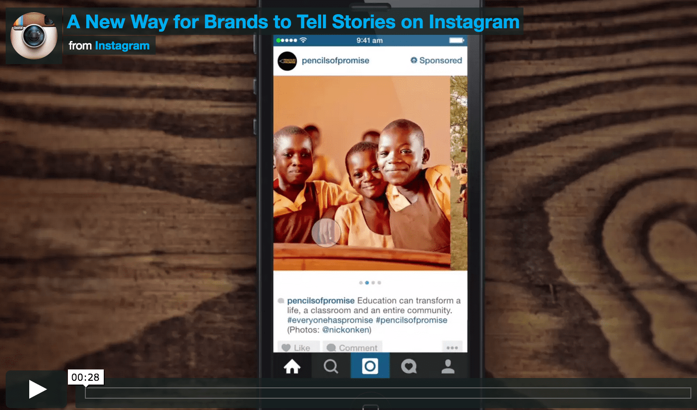Click the carousel page indicator dots
This screenshot has width=697, height=410.
click(370, 283)
